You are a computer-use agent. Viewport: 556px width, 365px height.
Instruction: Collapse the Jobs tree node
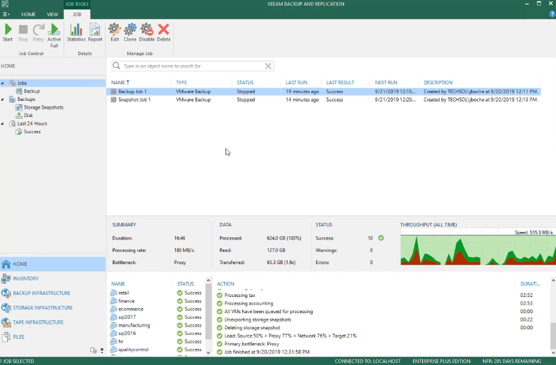[2, 83]
